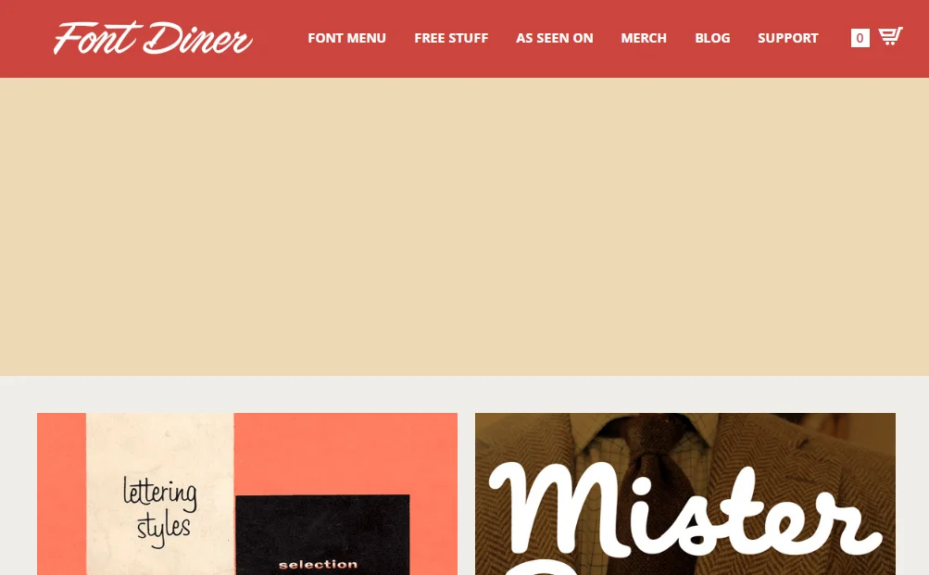
Task: Open the coral lettering styles promo image
Action: (x=247, y=494)
